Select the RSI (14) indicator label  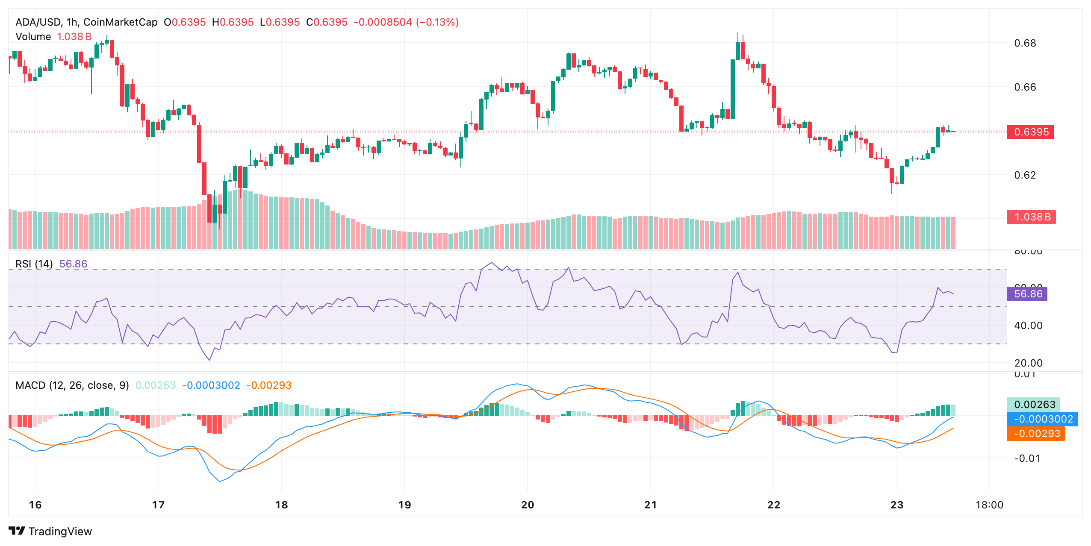(34, 264)
